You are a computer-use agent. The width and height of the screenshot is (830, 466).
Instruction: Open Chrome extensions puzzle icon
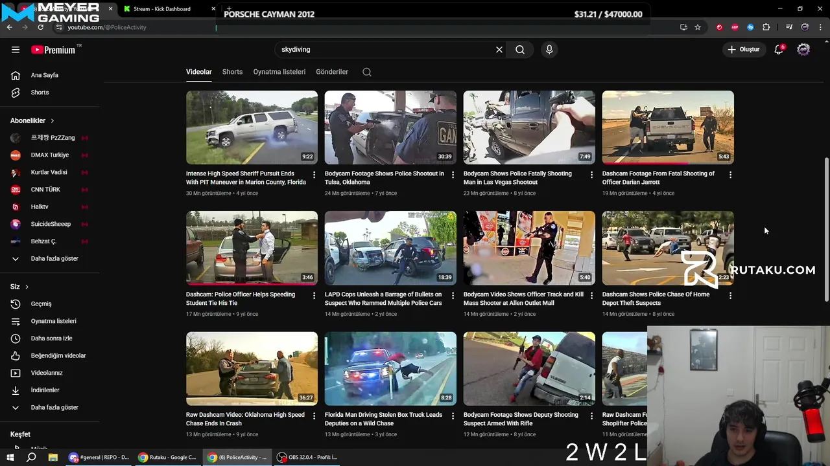766,27
